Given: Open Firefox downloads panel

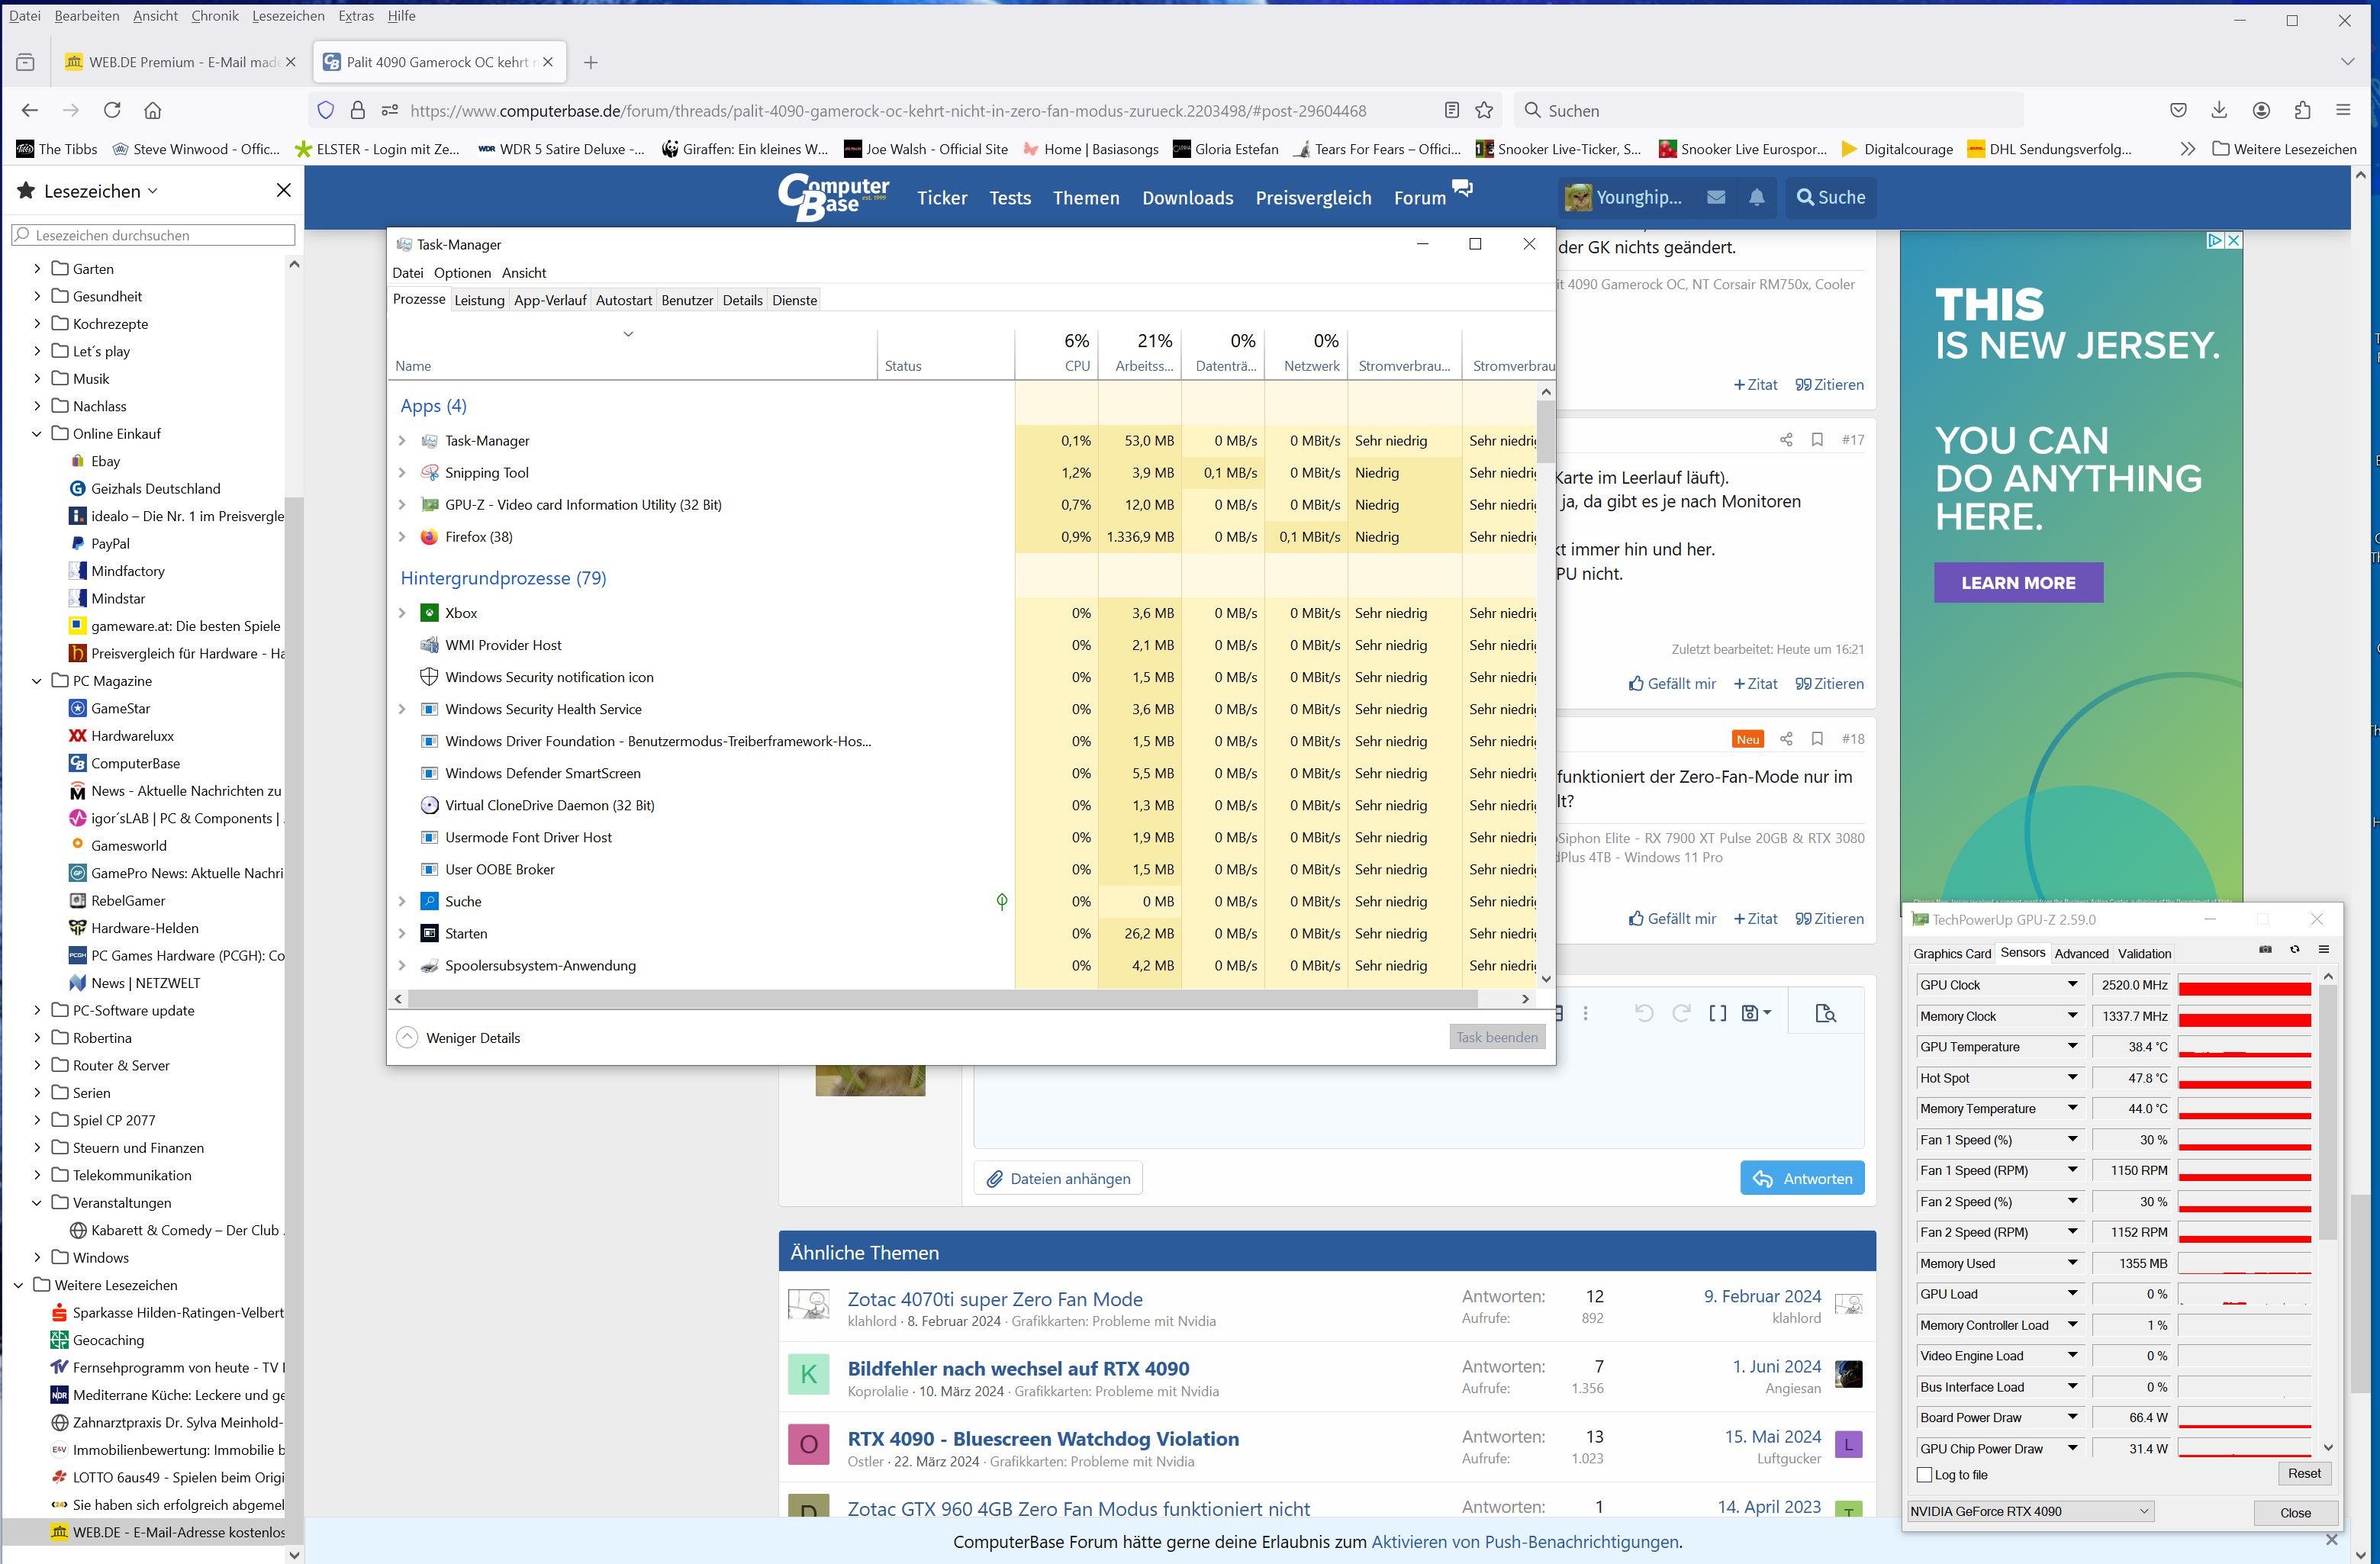Looking at the screenshot, I should coord(2219,110).
